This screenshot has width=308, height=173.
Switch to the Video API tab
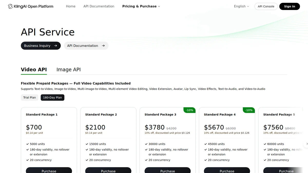(34, 69)
